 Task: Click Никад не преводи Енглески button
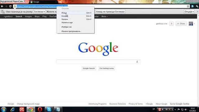point(110,12)
